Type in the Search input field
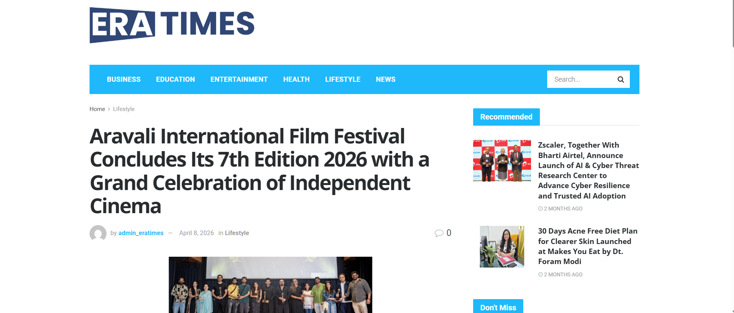 (x=581, y=79)
